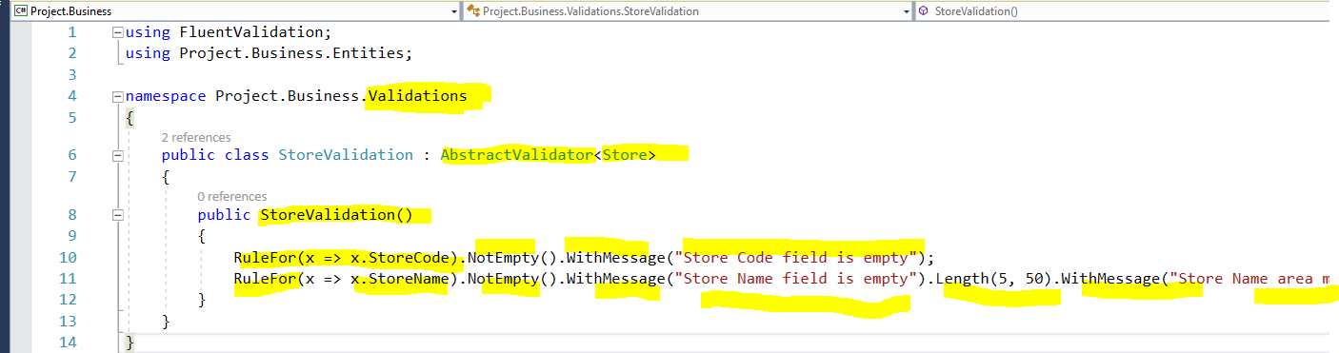Open the '0 references' CodeLens link
1339x353 pixels.
click(231, 197)
